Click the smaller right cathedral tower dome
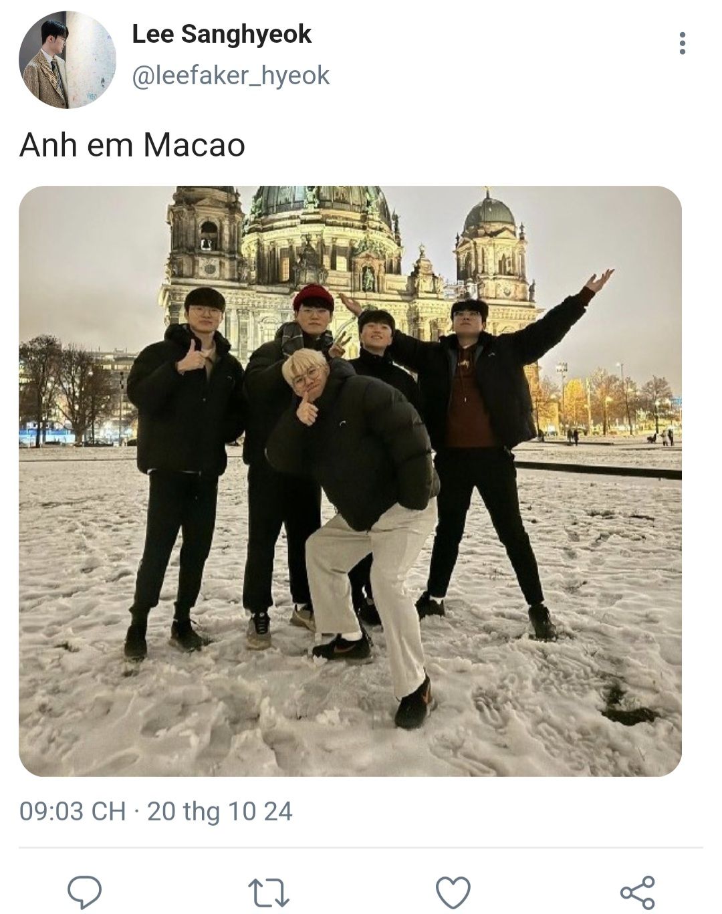Image resolution: width=722 pixels, height=914 pixels. tap(489, 213)
